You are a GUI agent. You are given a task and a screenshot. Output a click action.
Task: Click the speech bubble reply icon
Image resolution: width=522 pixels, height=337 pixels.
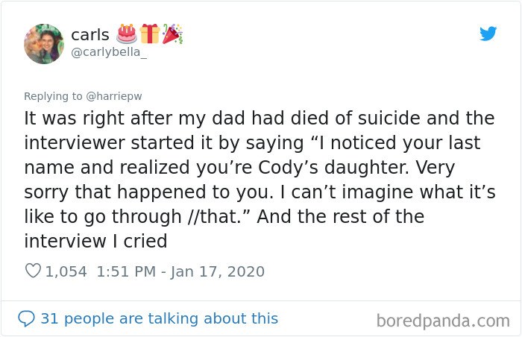(x=26, y=318)
